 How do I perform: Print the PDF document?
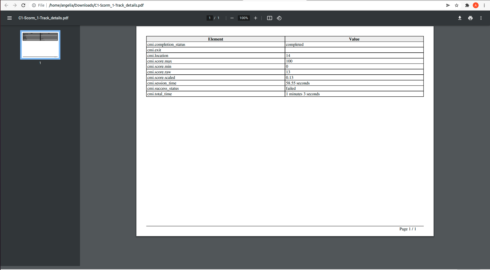point(470,18)
